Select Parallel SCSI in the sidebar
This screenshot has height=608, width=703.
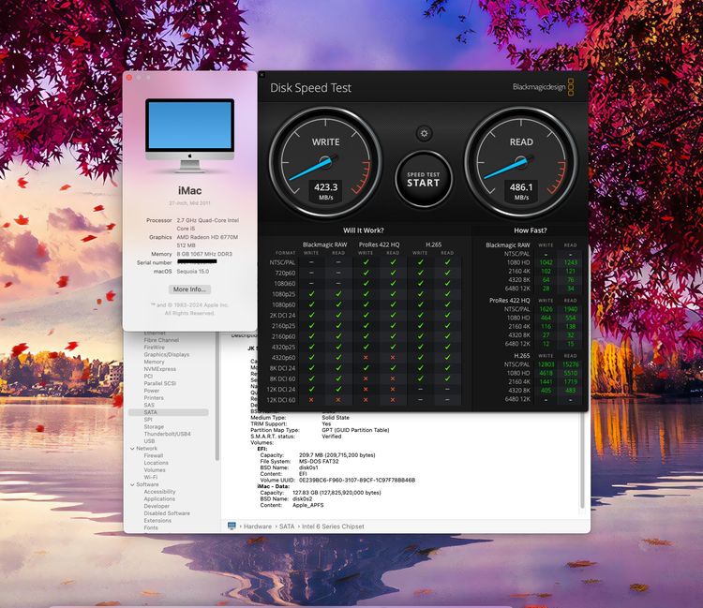tap(159, 383)
